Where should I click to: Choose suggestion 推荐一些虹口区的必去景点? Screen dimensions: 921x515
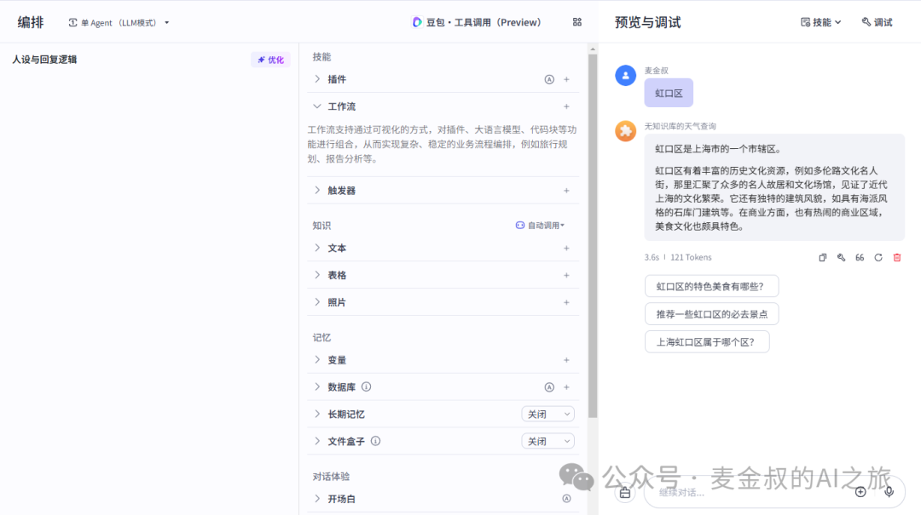pos(711,314)
